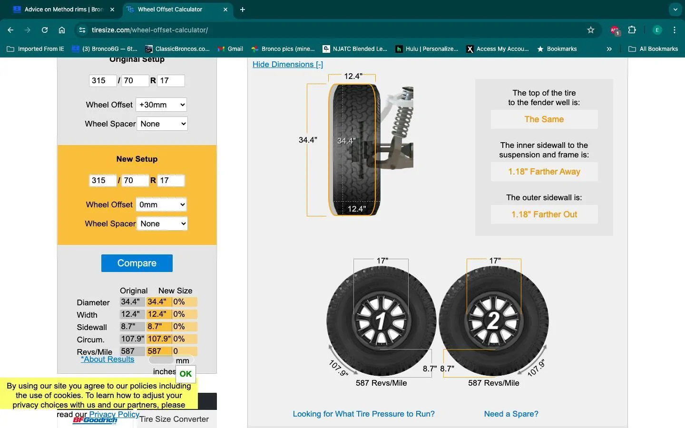Show more bookmarks with the chevron

point(609,49)
